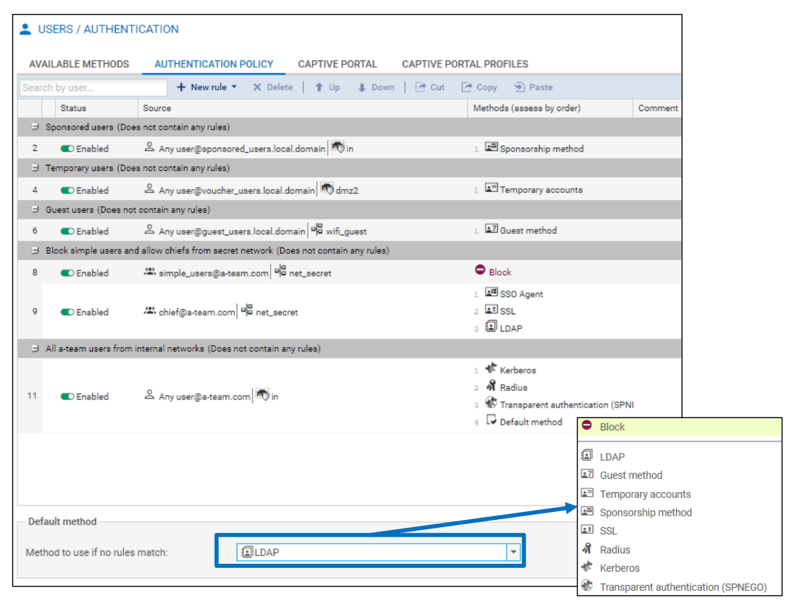Image resolution: width=793 pixels, height=603 pixels.
Task: Click the wifi_guest network icon in rule 6
Action: 317,231
